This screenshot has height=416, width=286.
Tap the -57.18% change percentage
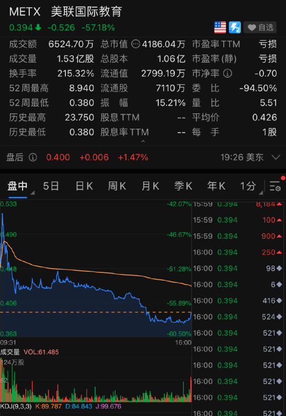pyautogui.click(x=98, y=28)
